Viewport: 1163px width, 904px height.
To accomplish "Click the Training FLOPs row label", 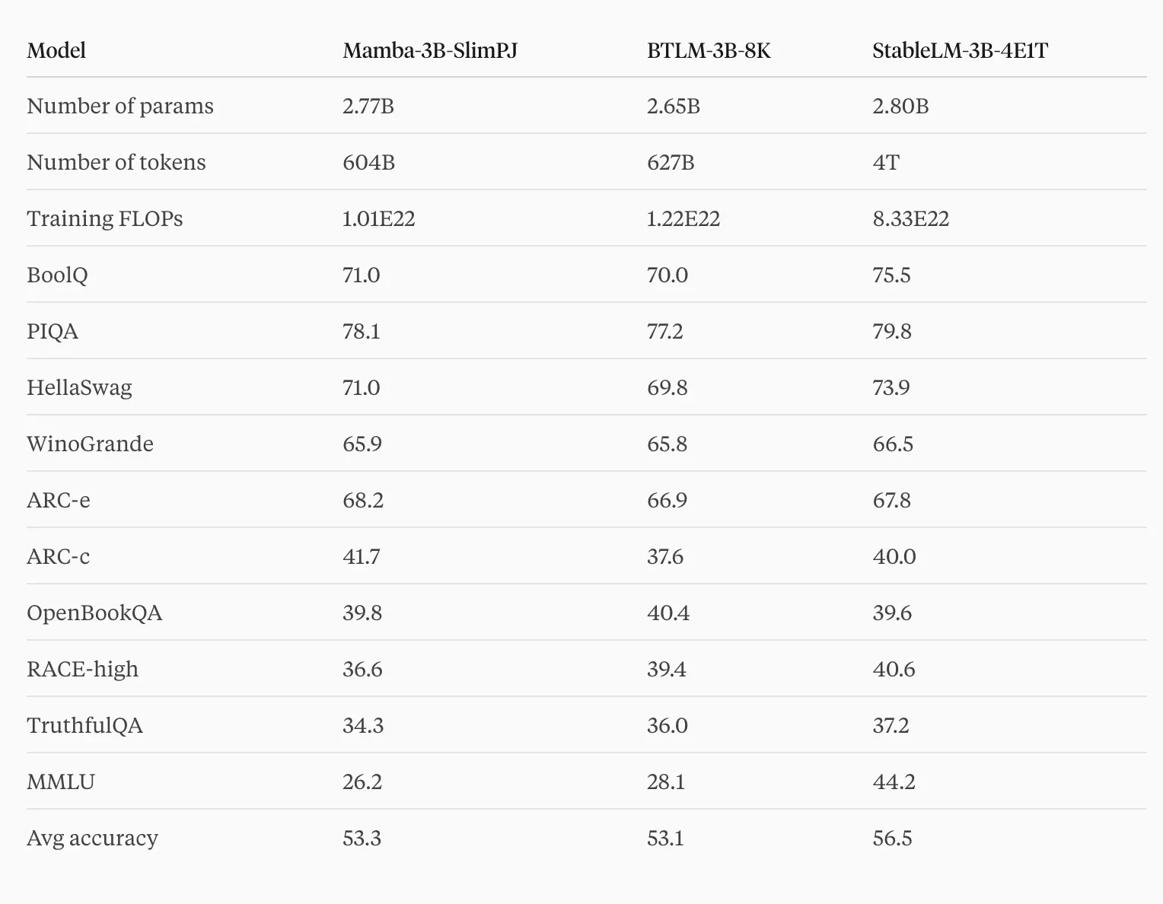I will click(105, 219).
